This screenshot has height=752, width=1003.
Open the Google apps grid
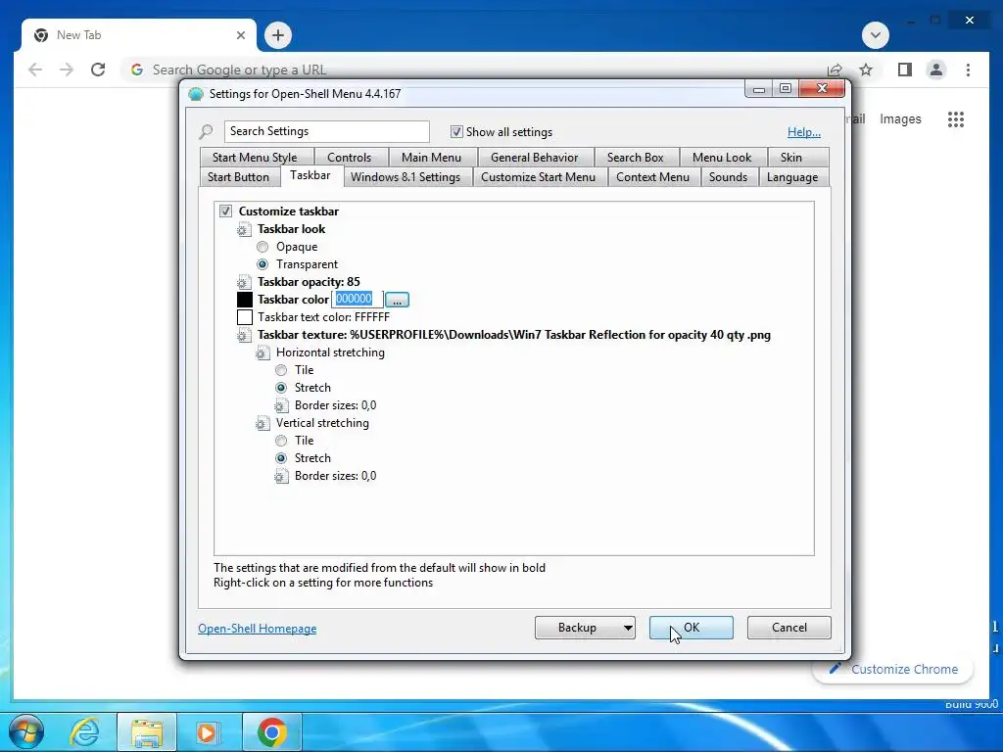tap(956, 118)
